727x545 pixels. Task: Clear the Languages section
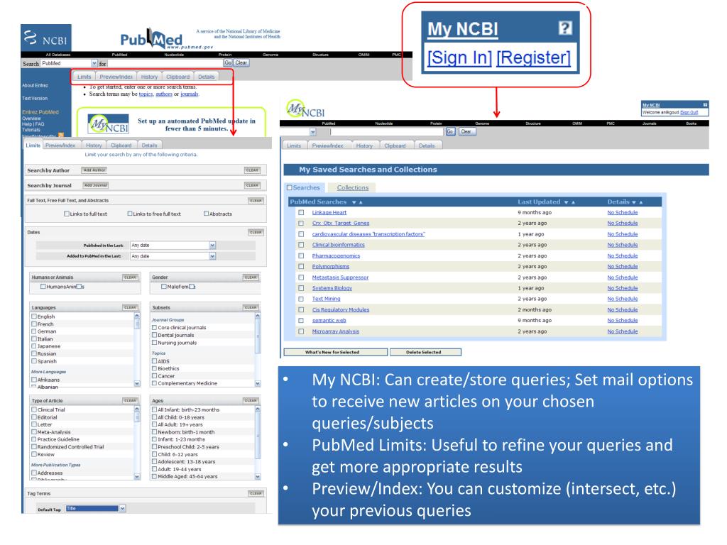click(x=130, y=307)
